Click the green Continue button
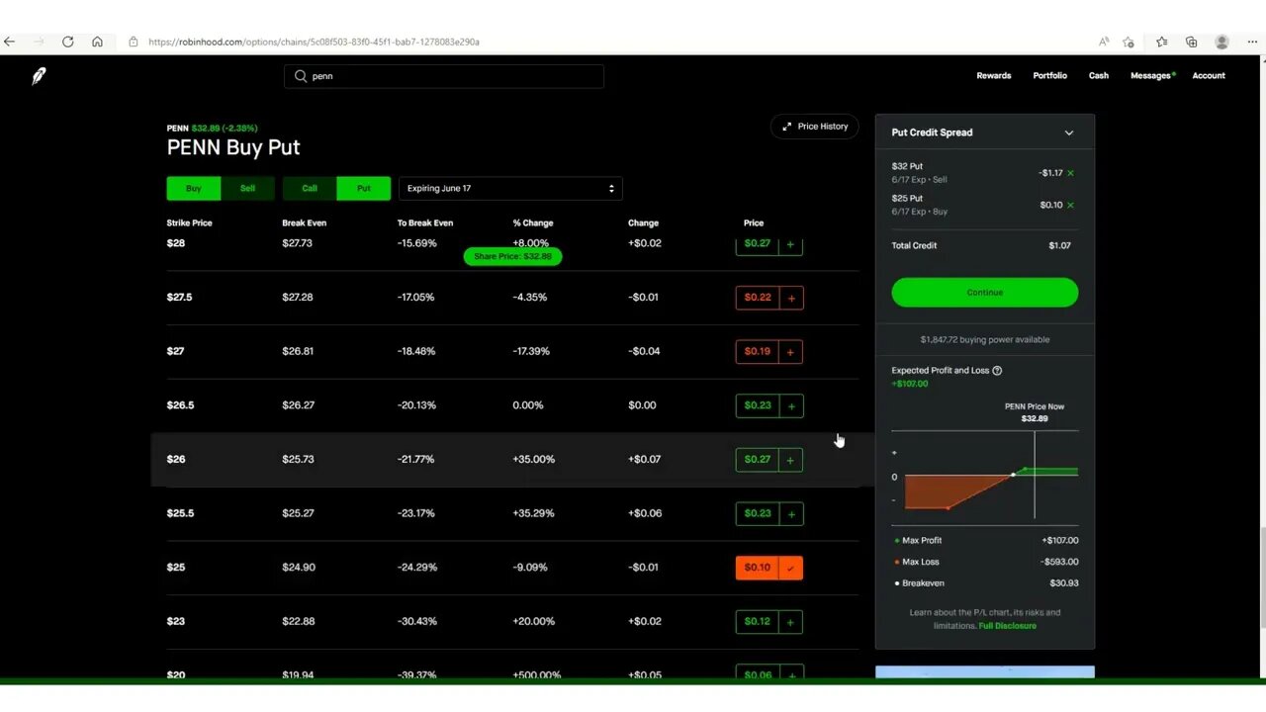 pos(985,292)
